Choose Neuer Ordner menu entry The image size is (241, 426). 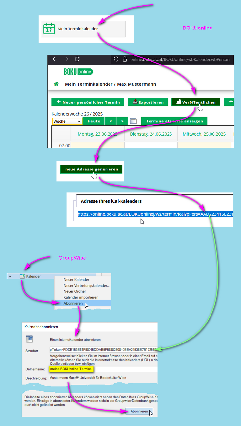tap(75, 291)
